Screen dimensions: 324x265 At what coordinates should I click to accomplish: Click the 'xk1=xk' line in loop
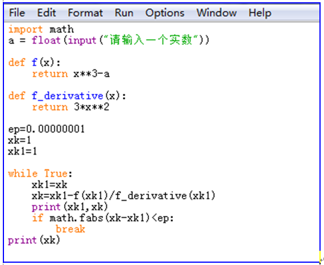click(49, 185)
